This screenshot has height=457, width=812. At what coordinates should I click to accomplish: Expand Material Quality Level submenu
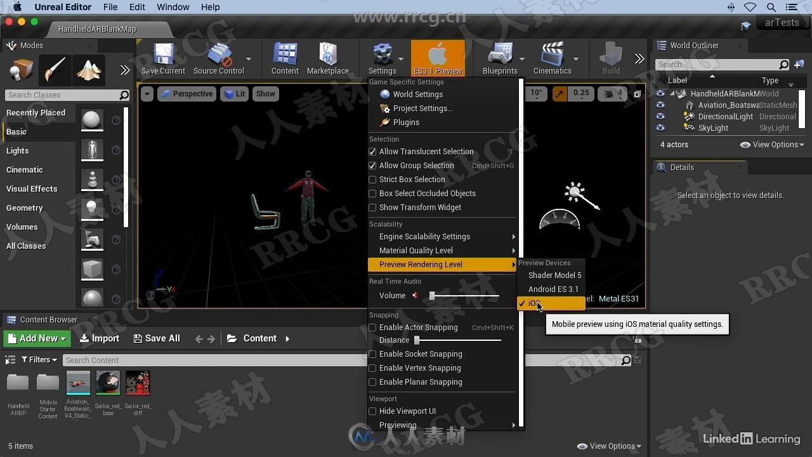pyautogui.click(x=443, y=251)
